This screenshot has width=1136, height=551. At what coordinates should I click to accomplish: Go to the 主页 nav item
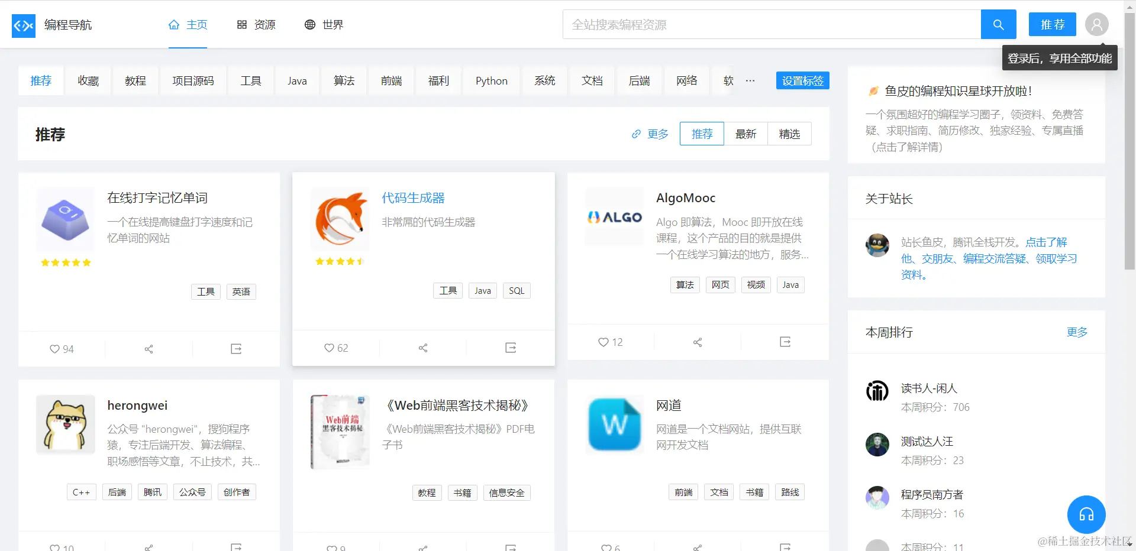(x=188, y=25)
